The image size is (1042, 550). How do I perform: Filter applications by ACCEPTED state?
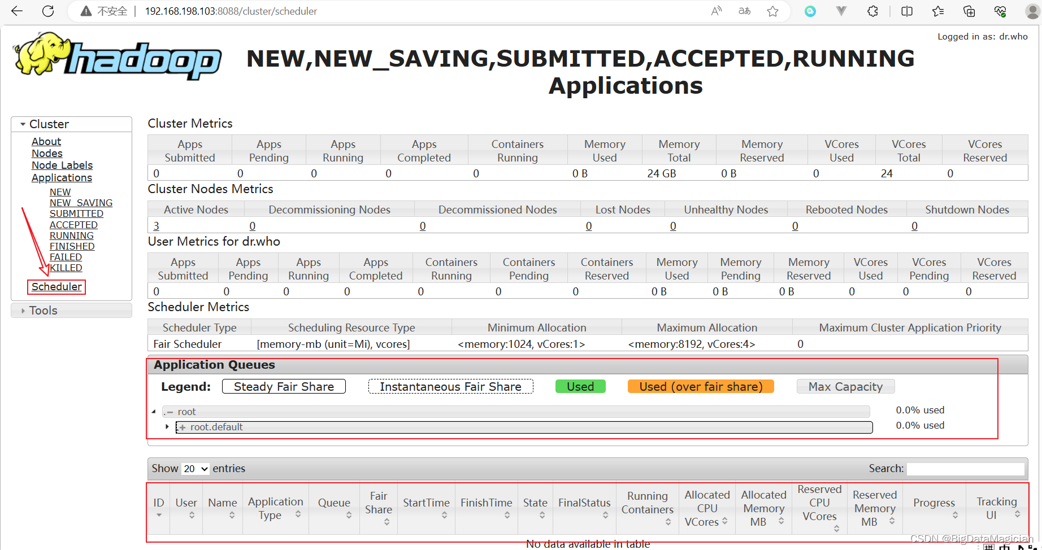click(x=73, y=225)
